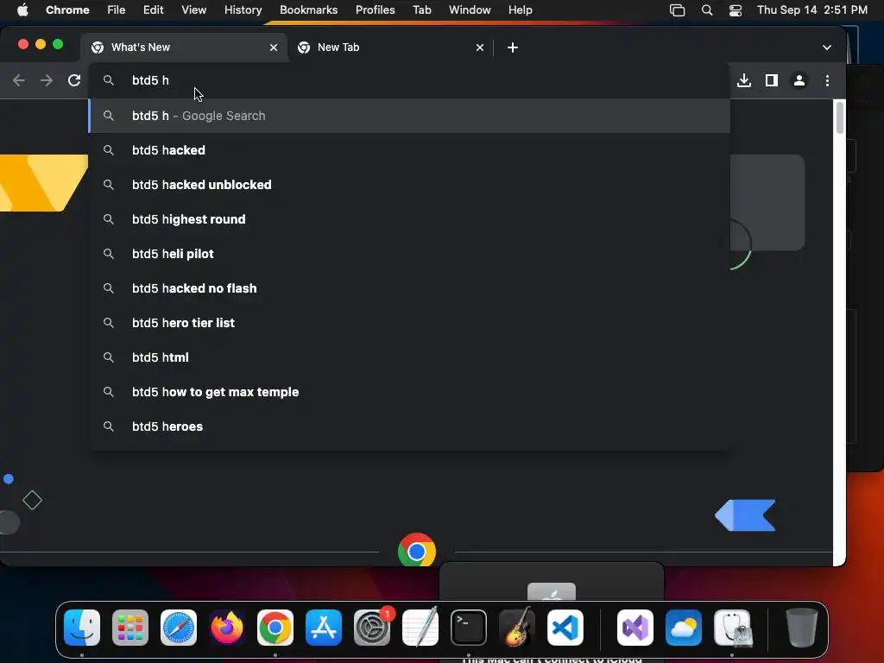The height and width of the screenshot is (663, 884).
Task: Select the btd5 how to get max temple suggestion
Action: 409,392
